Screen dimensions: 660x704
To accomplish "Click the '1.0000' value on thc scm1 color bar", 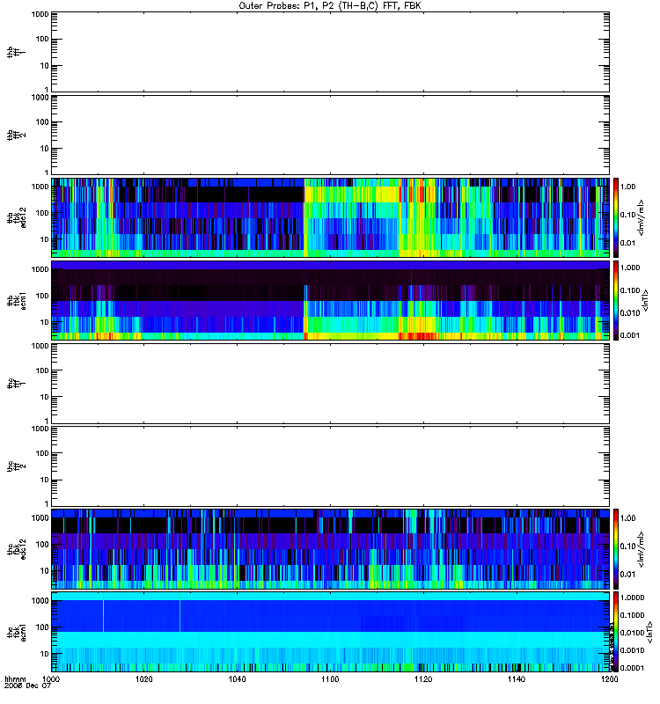I will pyautogui.click(x=632, y=598).
